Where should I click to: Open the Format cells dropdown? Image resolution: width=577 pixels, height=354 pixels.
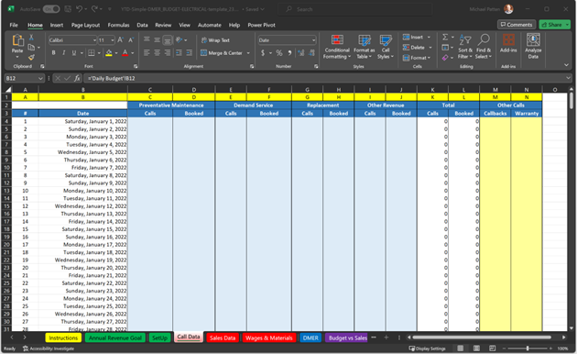coord(417,58)
